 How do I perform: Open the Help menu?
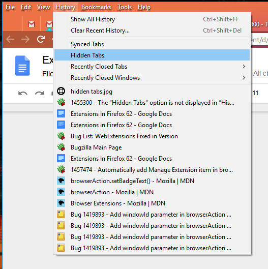pos(144,7)
